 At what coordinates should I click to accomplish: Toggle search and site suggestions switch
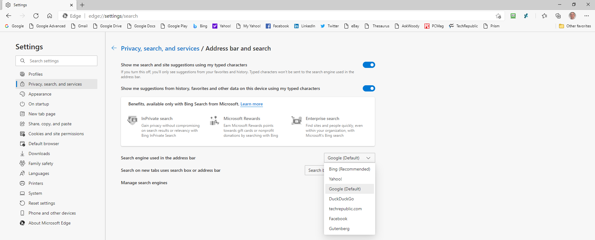[x=369, y=65]
